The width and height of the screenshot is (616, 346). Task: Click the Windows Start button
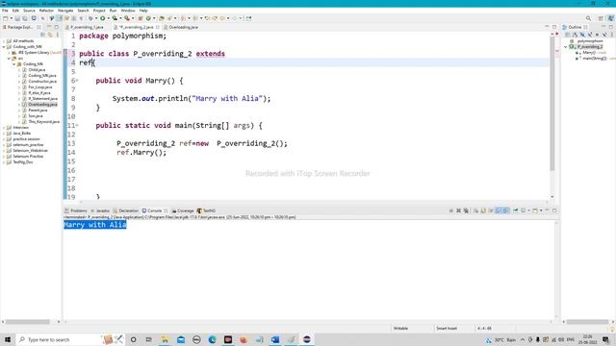8,339
